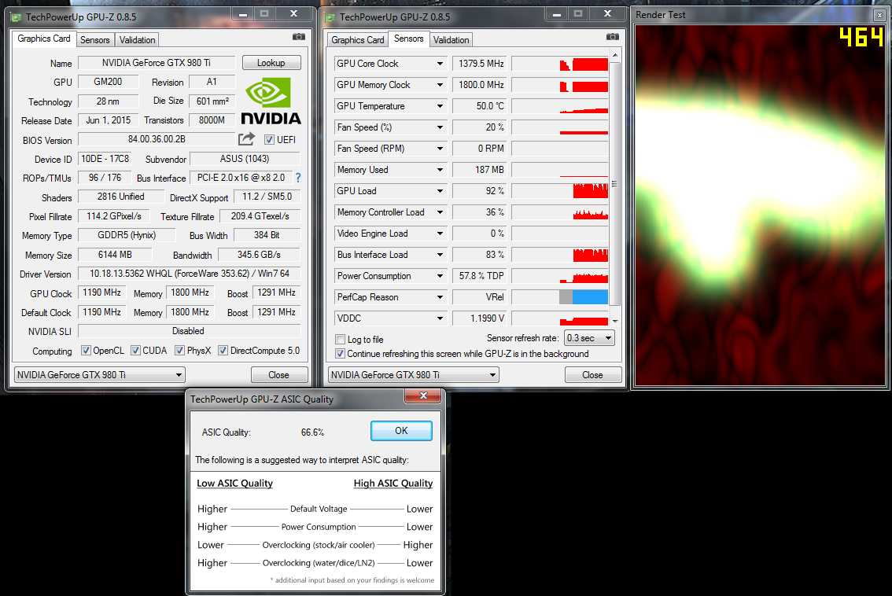
Task: Click the Shaders value 2816 Unified
Action: pyautogui.click(x=120, y=197)
